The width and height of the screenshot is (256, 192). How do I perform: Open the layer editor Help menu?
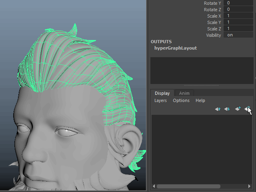[x=200, y=100]
